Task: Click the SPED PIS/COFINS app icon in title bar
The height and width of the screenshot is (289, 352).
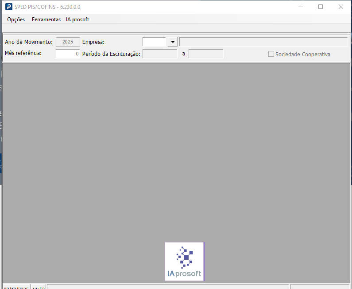Action: click(8, 7)
